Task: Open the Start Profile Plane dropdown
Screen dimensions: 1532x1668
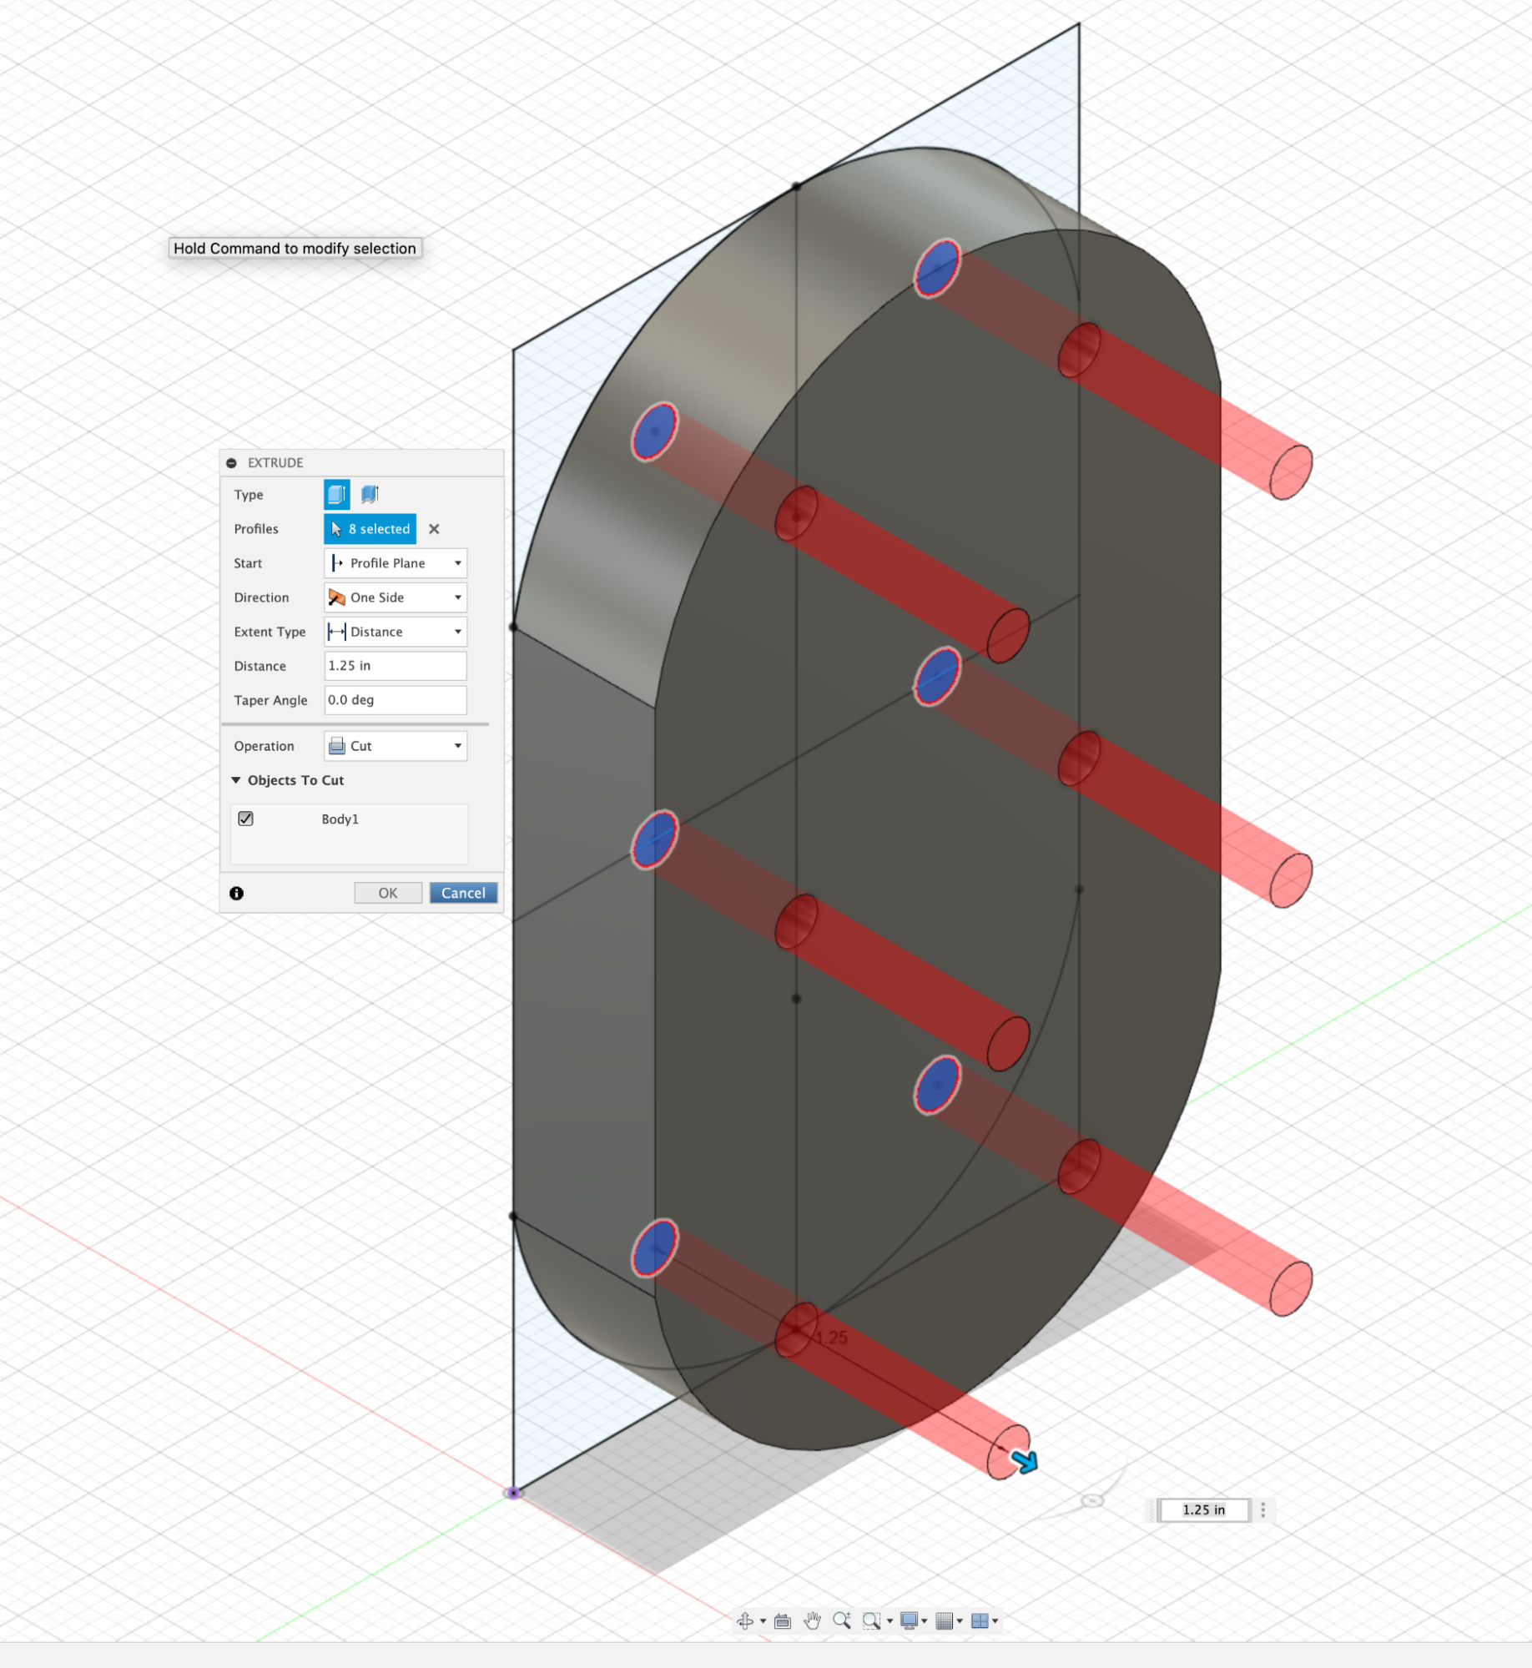Action: pos(395,563)
